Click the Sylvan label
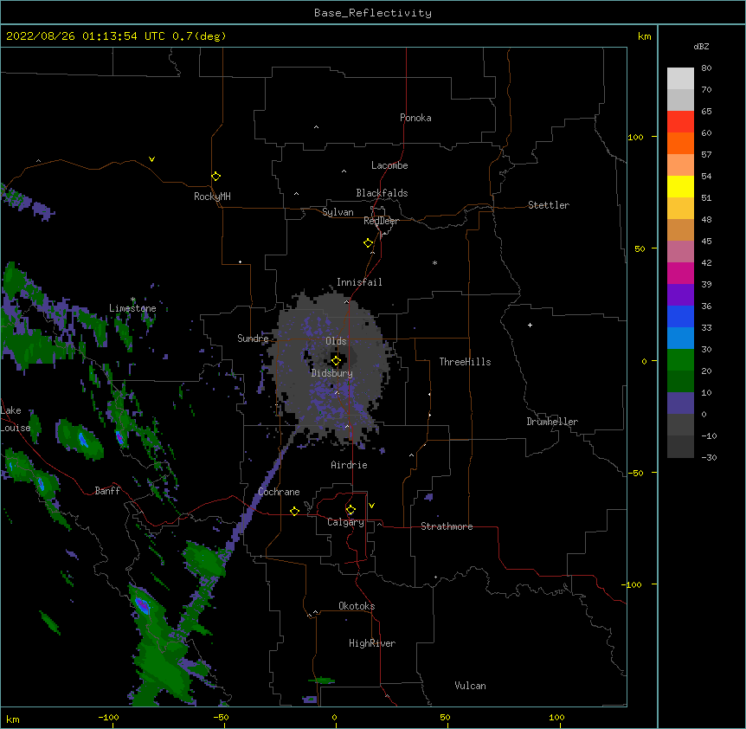Viewport: 746px width, 729px height. pos(338,212)
